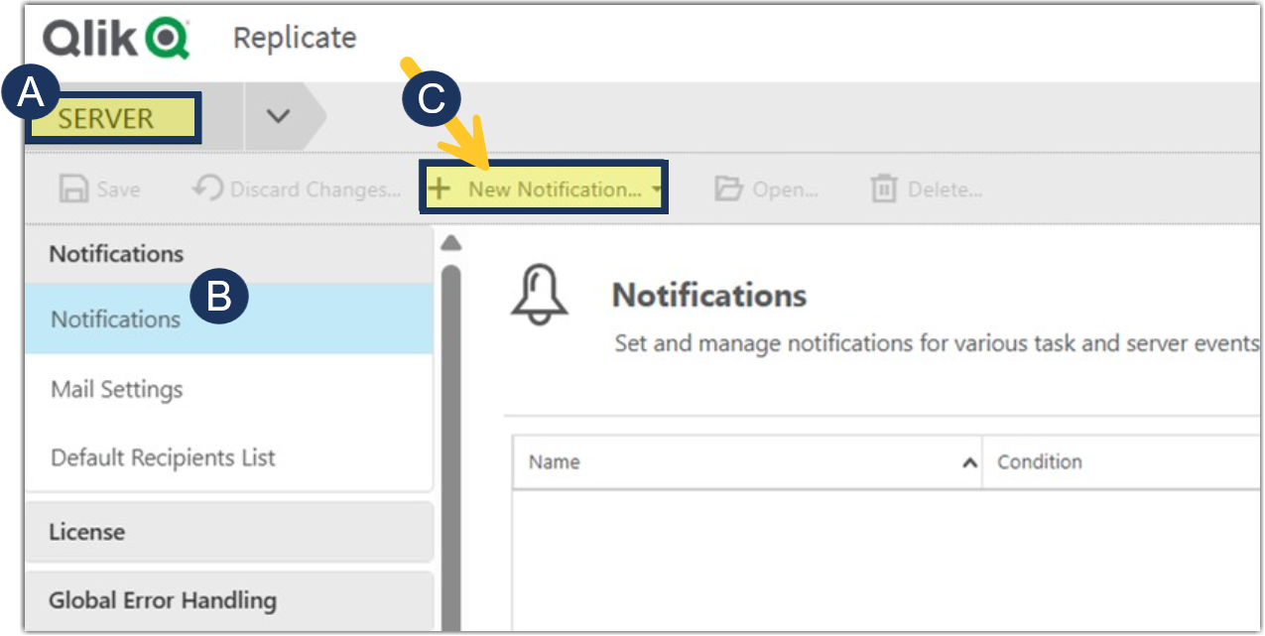Screen dimensions: 1265x636
Task: Open Mail Settings from the sidebar
Action: coord(117,389)
